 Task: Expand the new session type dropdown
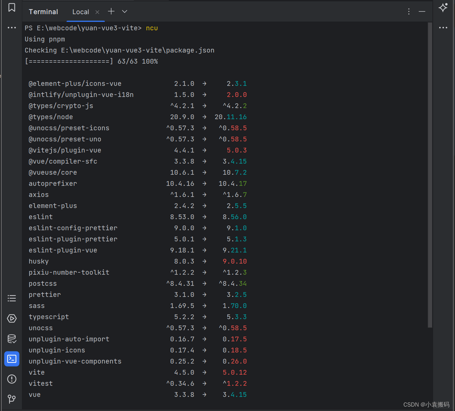pyautogui.click(x=125, y=11)
